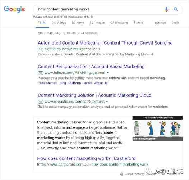189x180 pixels.
Task: Follow the Case Studies sitelink
Action: pyautogui.click(x=47, y=83)
